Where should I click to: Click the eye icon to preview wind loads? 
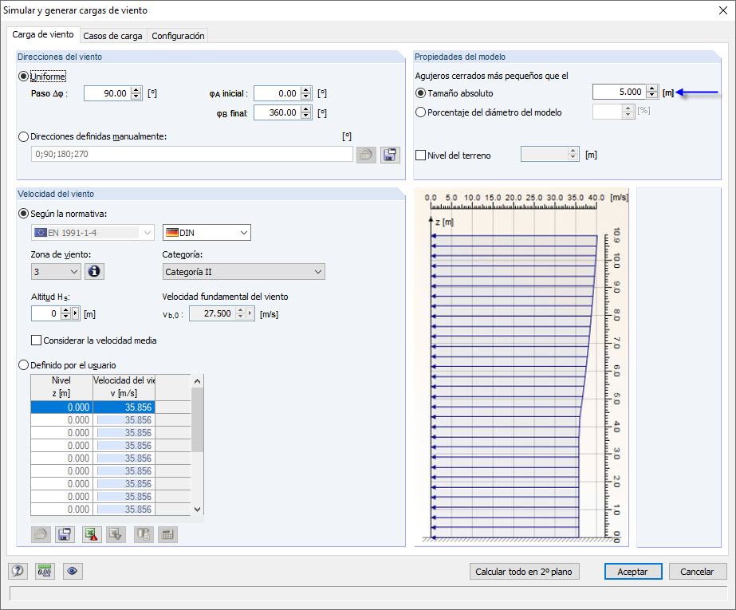point(73,571)
